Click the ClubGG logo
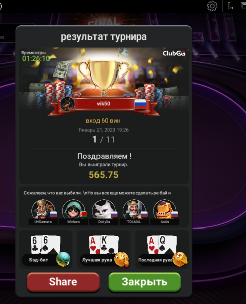 [174, 53]
